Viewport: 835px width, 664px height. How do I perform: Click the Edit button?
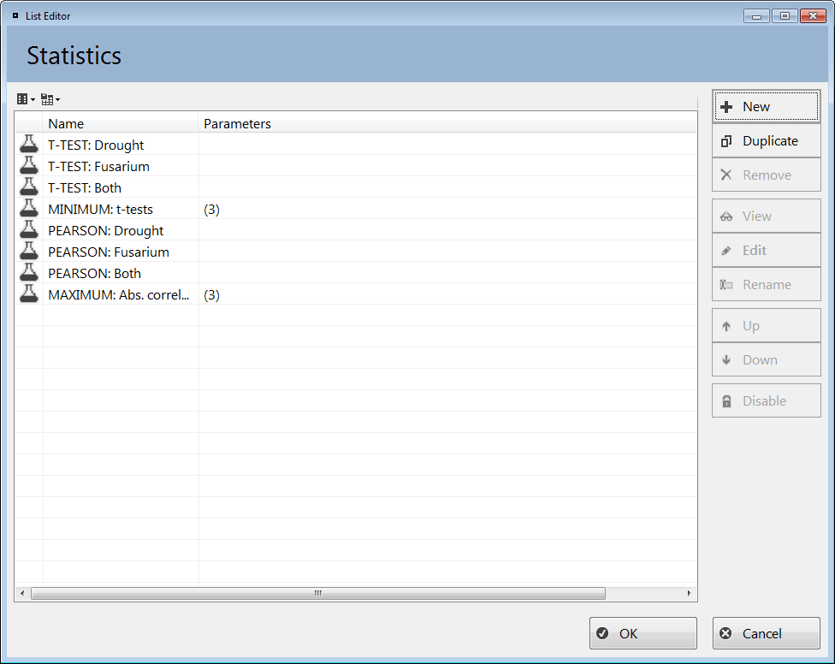(766, 250)
